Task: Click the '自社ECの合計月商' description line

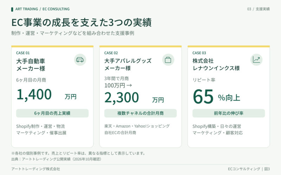Action: click(120, 133)
